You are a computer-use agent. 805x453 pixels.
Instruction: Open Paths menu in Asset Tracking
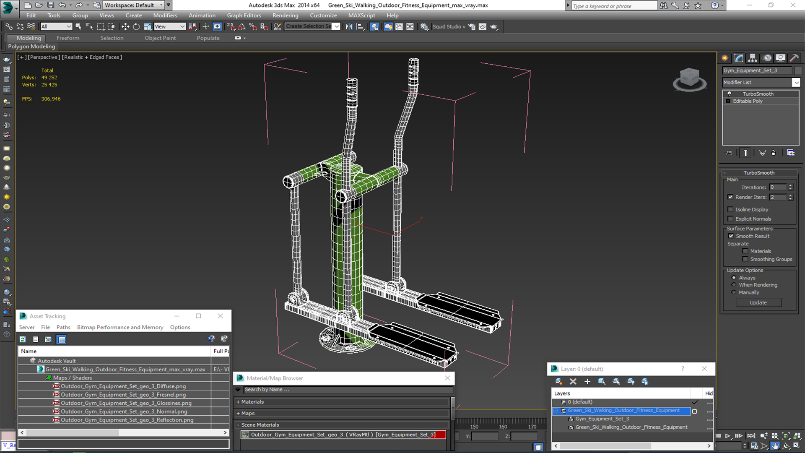[63, 327]
